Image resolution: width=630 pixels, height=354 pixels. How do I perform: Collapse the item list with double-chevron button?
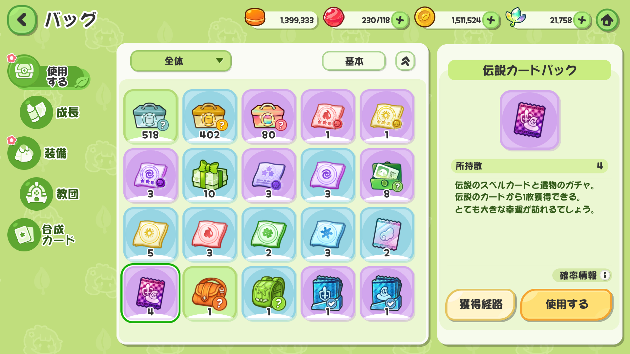(406, 61)
